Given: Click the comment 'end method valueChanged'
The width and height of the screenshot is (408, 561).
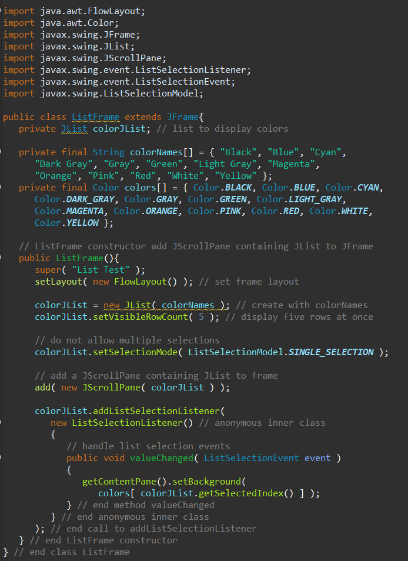Looking at the screenshot, I should [146, 506].
